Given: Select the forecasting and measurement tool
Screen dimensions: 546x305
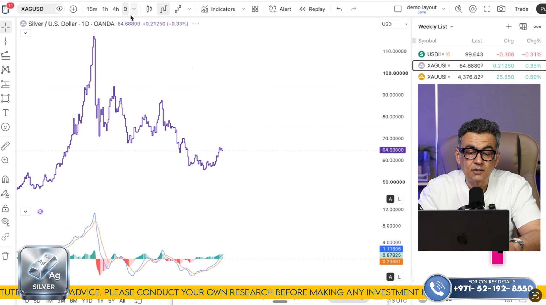Looking at the screenshot, I should (6, 84).
